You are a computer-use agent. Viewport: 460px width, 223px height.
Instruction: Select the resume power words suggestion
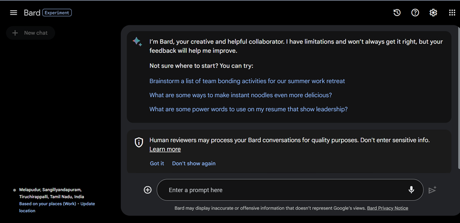coord(248,109)
